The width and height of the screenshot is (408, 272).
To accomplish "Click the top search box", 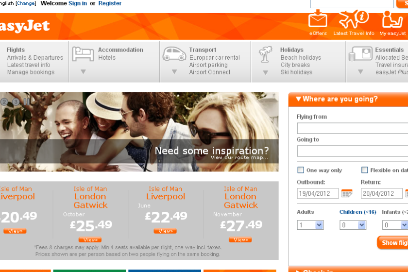I will [352, 4].
